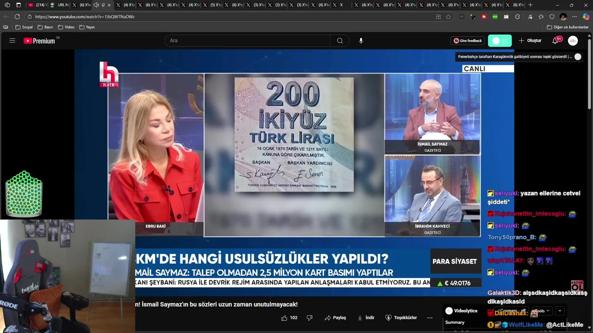Click the YouTube search magnifier button

[x=340, y=41]
